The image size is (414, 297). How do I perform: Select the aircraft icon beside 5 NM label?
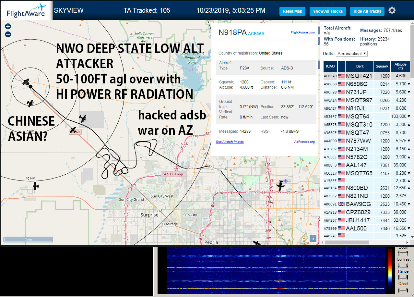[x=30, y=104]
